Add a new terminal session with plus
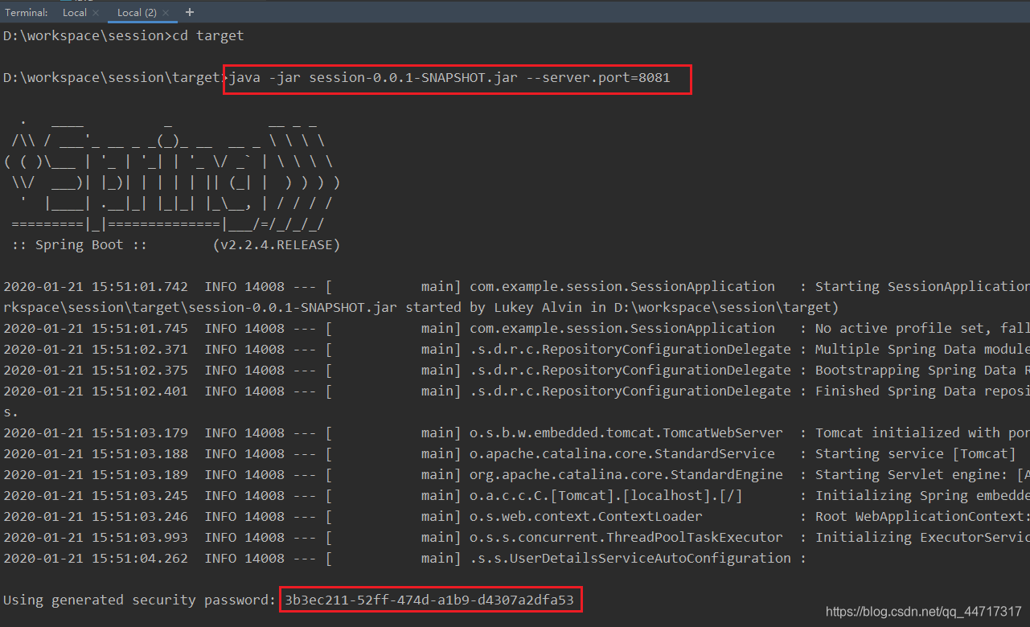Image resolution: width=1030 pixels, height=627 pixels. coord(190,12)
